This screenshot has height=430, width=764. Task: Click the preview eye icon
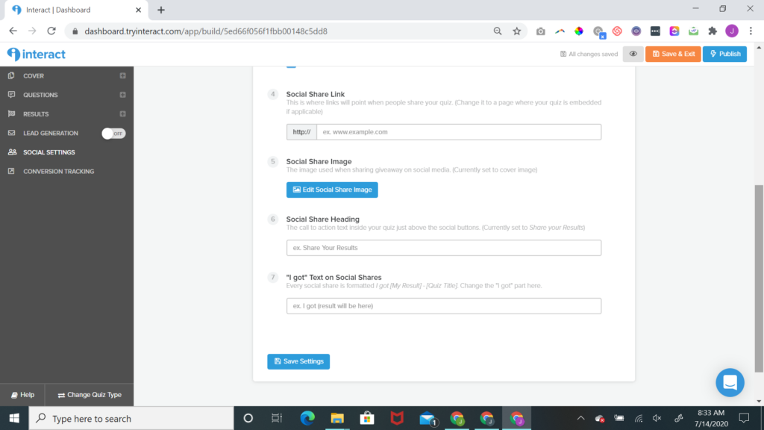[x=633, y=54]
